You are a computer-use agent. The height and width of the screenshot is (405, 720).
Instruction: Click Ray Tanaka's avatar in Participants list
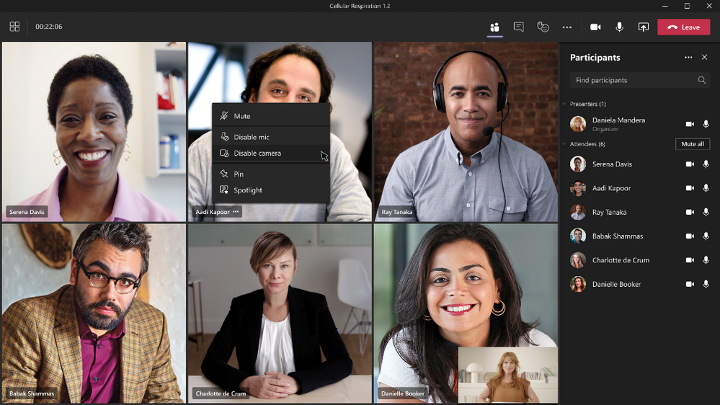(x=577, y=212)
